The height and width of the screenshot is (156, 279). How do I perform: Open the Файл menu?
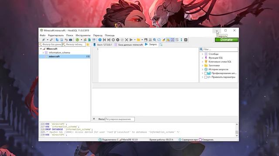[x=43, y=36]
